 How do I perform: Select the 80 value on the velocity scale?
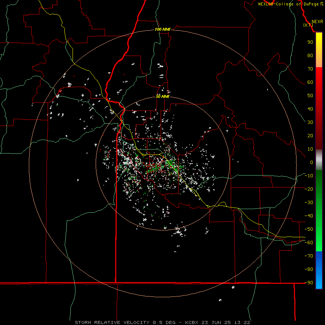[x=310, y=55]
